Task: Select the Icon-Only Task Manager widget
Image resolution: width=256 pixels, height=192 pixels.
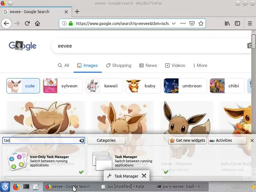Action: tap(44, 161)
